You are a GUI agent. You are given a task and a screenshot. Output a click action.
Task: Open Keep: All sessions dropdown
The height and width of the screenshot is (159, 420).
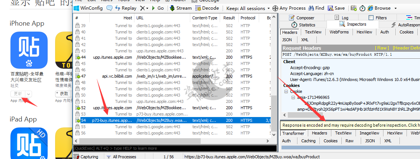coord(248,8)
